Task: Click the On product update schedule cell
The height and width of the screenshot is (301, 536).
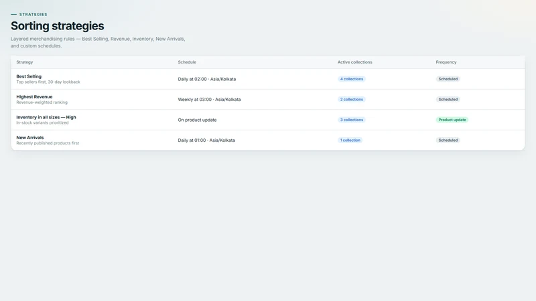Action: (197, 120)
